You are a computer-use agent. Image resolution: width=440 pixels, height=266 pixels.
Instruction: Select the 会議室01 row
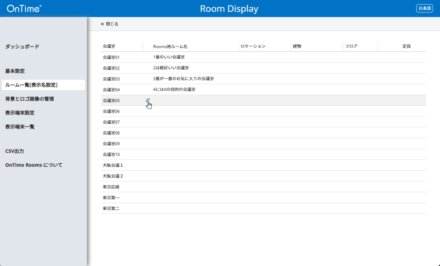(111, 57)
